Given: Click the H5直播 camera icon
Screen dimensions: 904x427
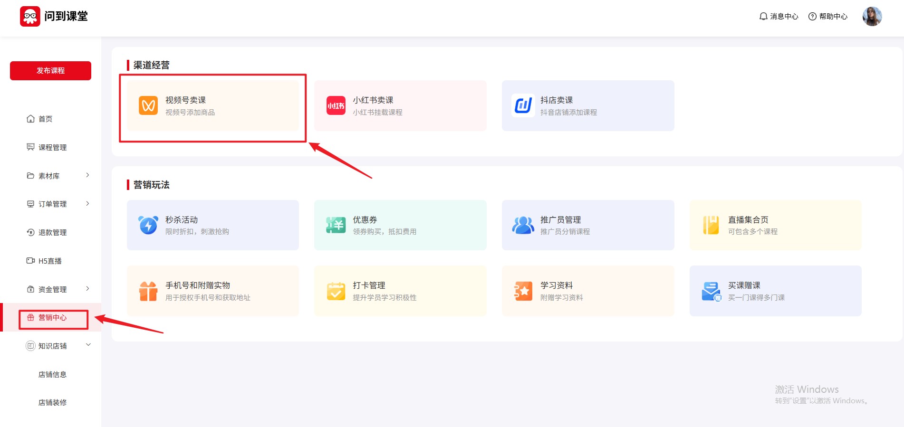Looking at the screenshot, I should [30, 260].
